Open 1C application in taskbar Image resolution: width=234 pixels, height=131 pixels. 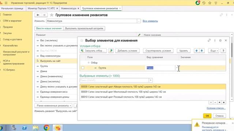coord(58,128)
